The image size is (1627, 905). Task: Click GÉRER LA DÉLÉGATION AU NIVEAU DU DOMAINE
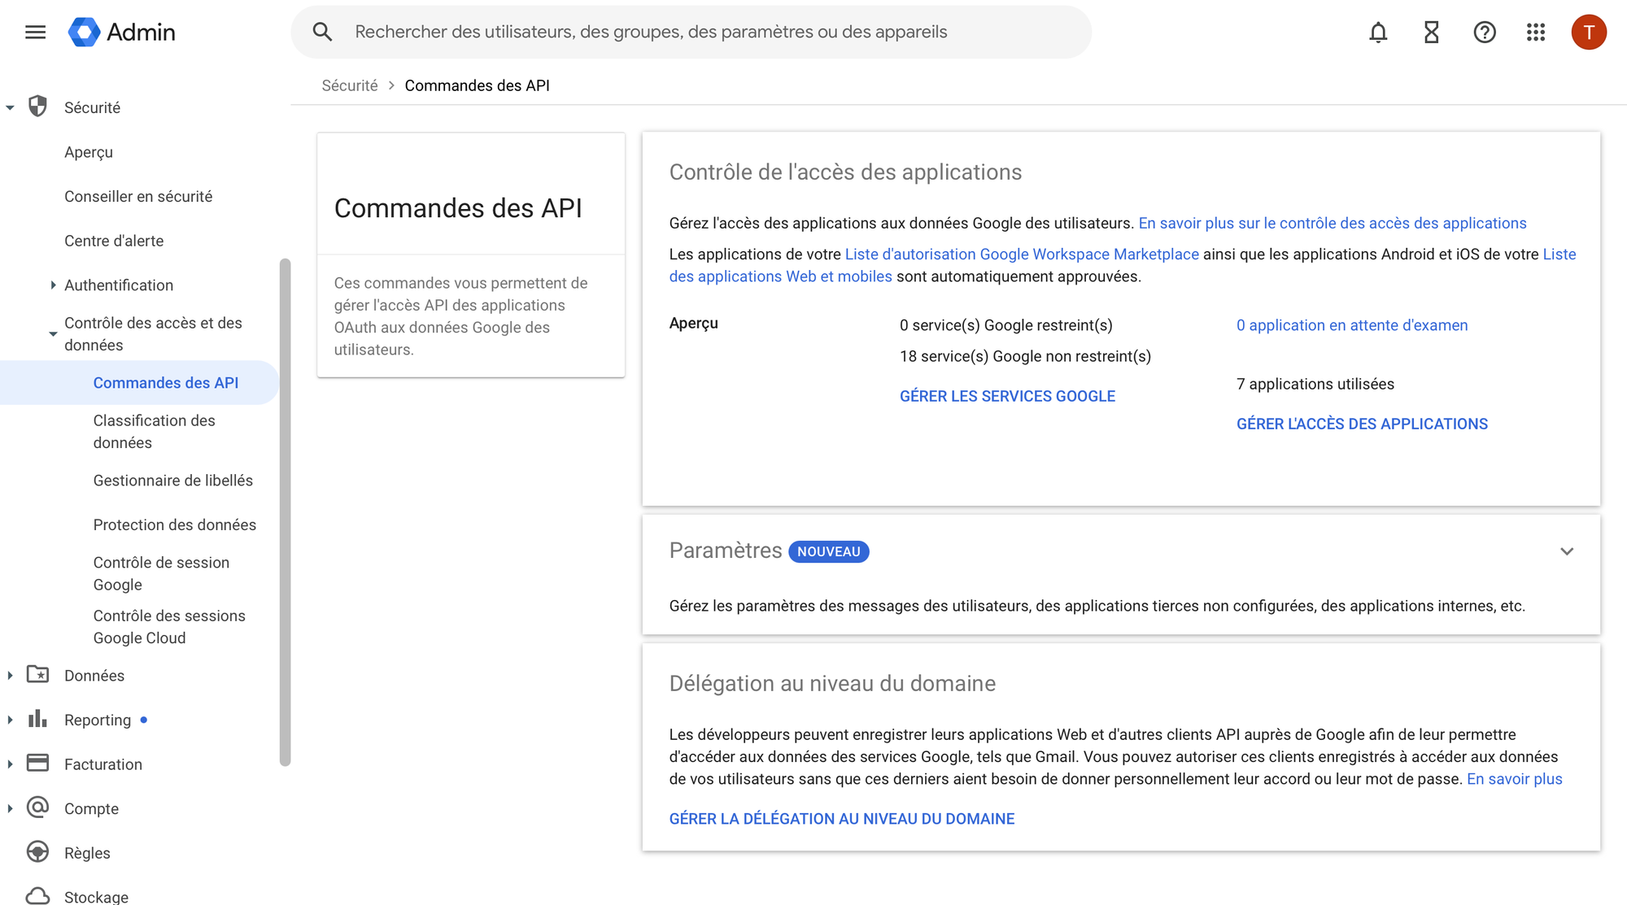pyautogui.click(x=842, y=819)
